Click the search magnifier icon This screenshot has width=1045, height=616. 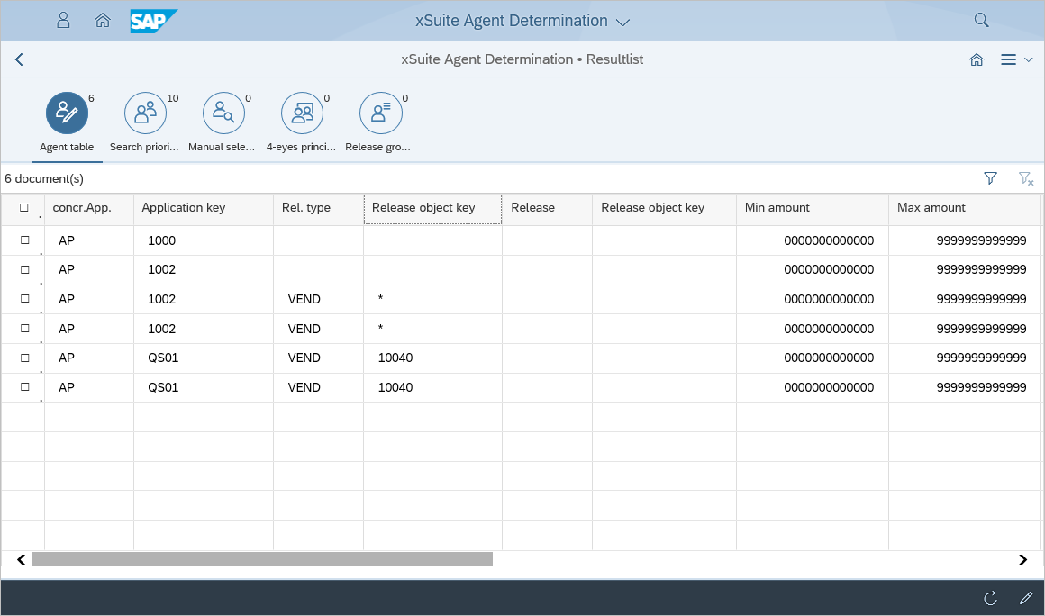[982, 20]
